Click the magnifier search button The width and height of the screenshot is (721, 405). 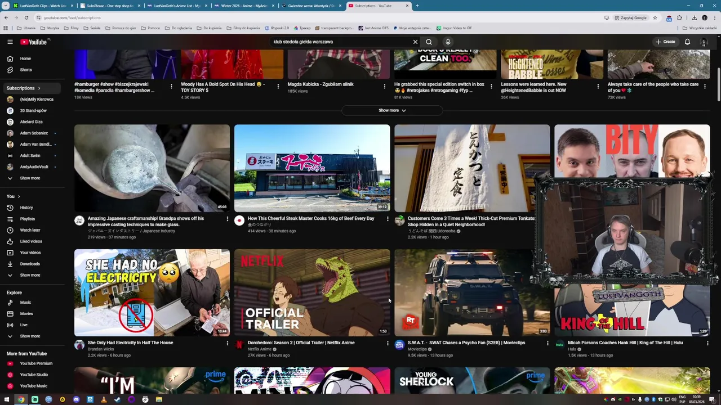[x=429, y=42]
